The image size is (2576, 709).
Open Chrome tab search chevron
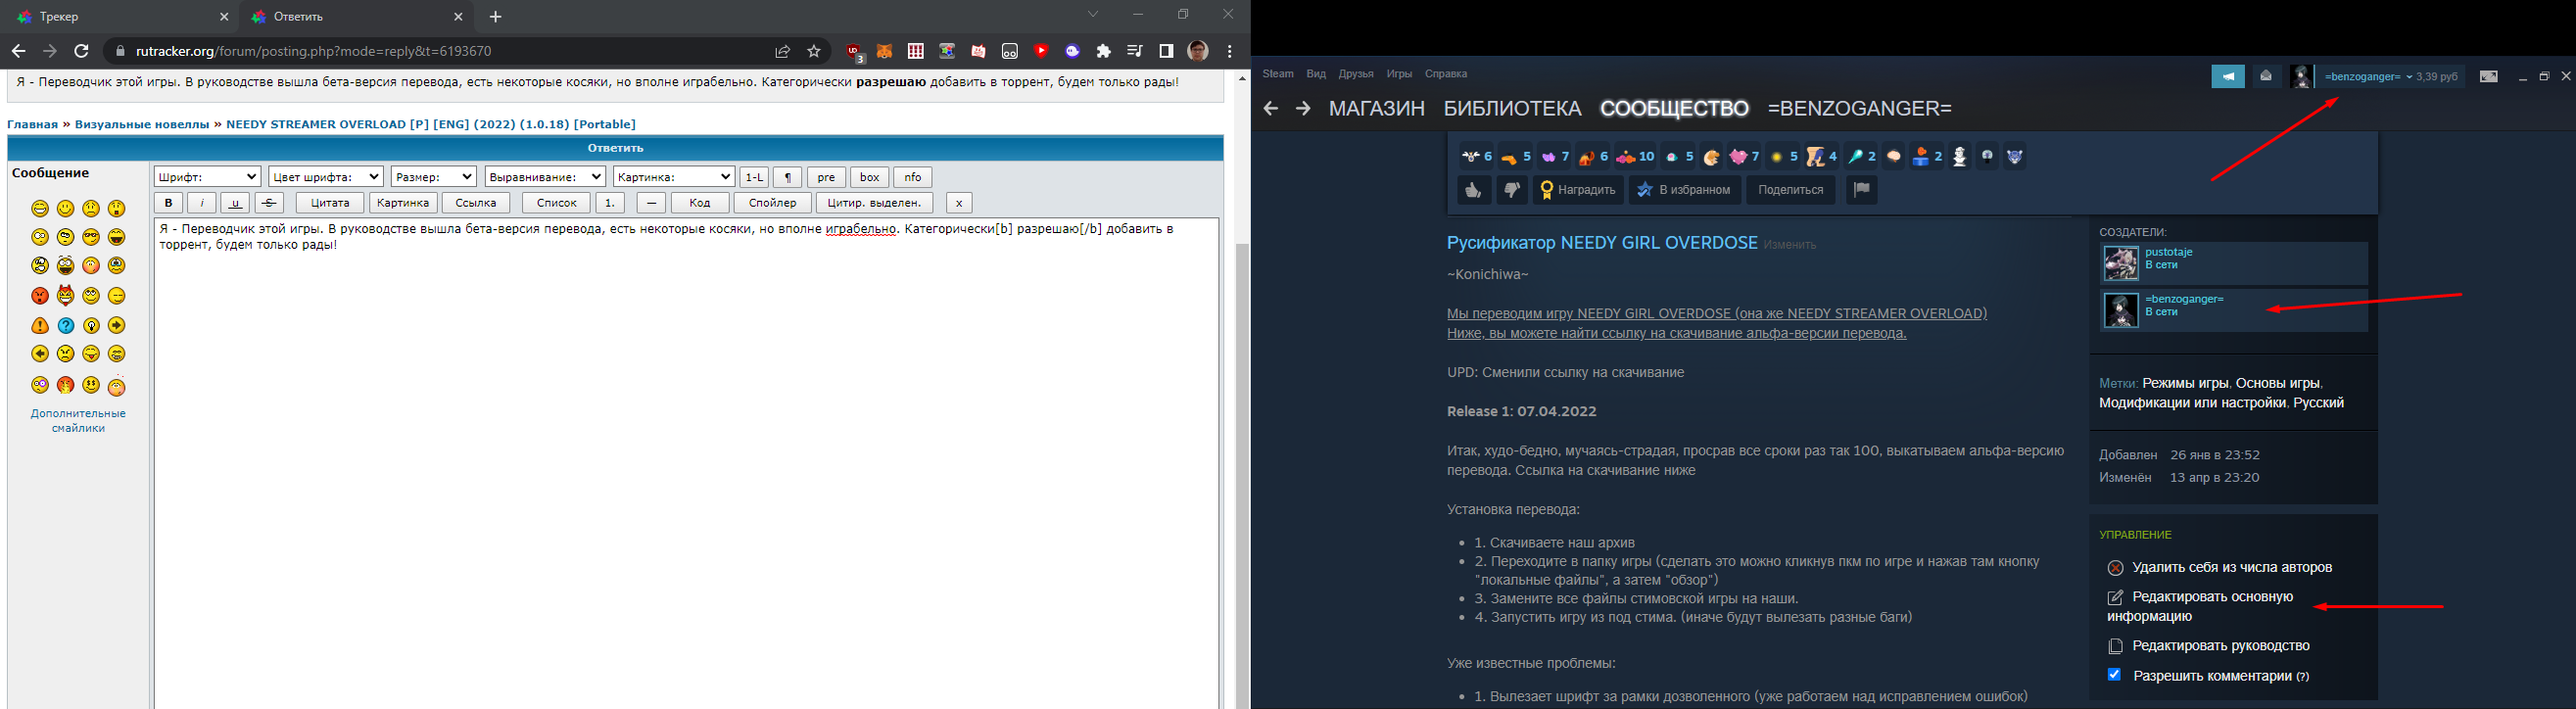point(1093,15)
